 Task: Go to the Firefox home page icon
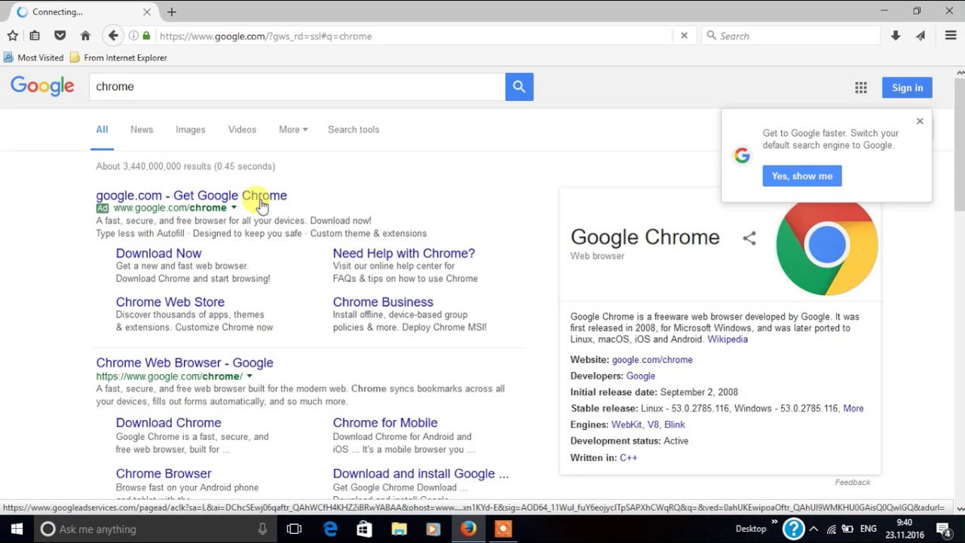(85, 35)
